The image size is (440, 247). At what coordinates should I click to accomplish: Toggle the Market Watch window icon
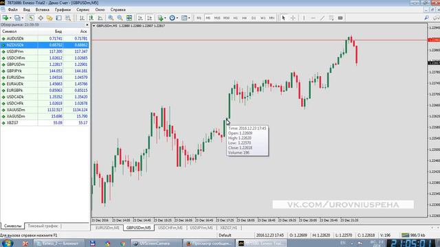click(x=31, y=18)
